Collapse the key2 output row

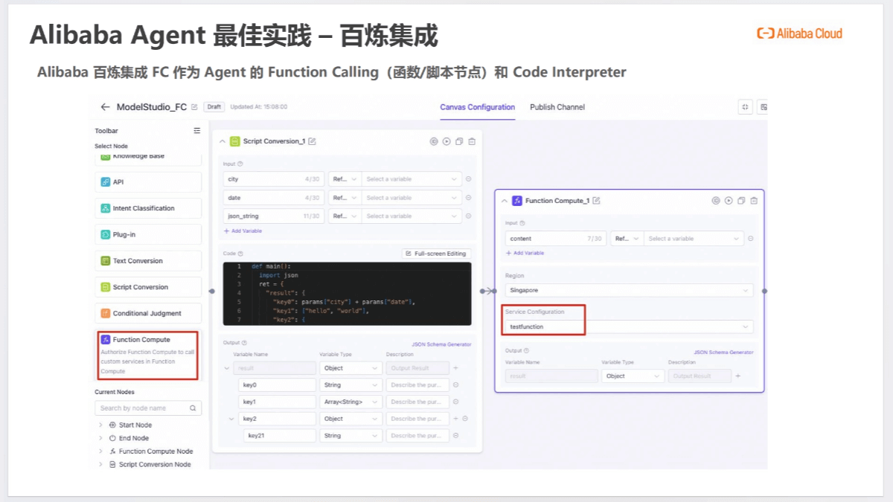(x=231, y=419)
